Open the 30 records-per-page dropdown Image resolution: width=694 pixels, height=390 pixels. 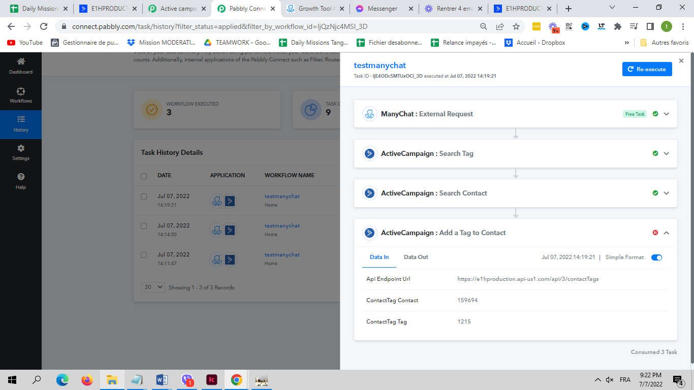click(153, 287)
